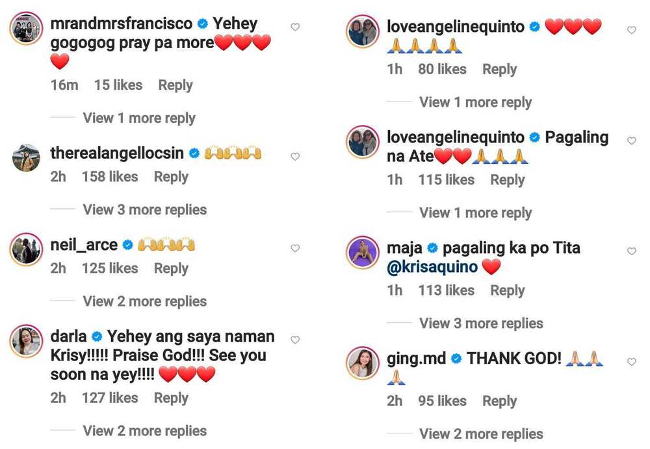Like loveangelinequinto's hearts and prayers comment
Viewport: 650px width, 449px height.
[631, 30]
